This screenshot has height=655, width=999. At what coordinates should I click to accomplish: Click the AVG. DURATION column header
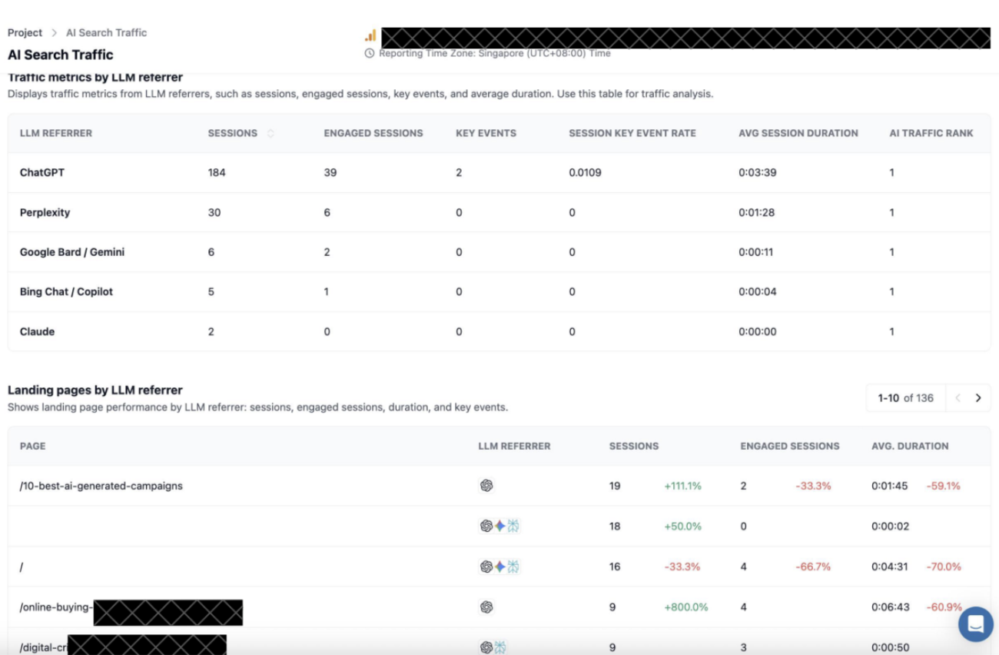coord(910,447)
